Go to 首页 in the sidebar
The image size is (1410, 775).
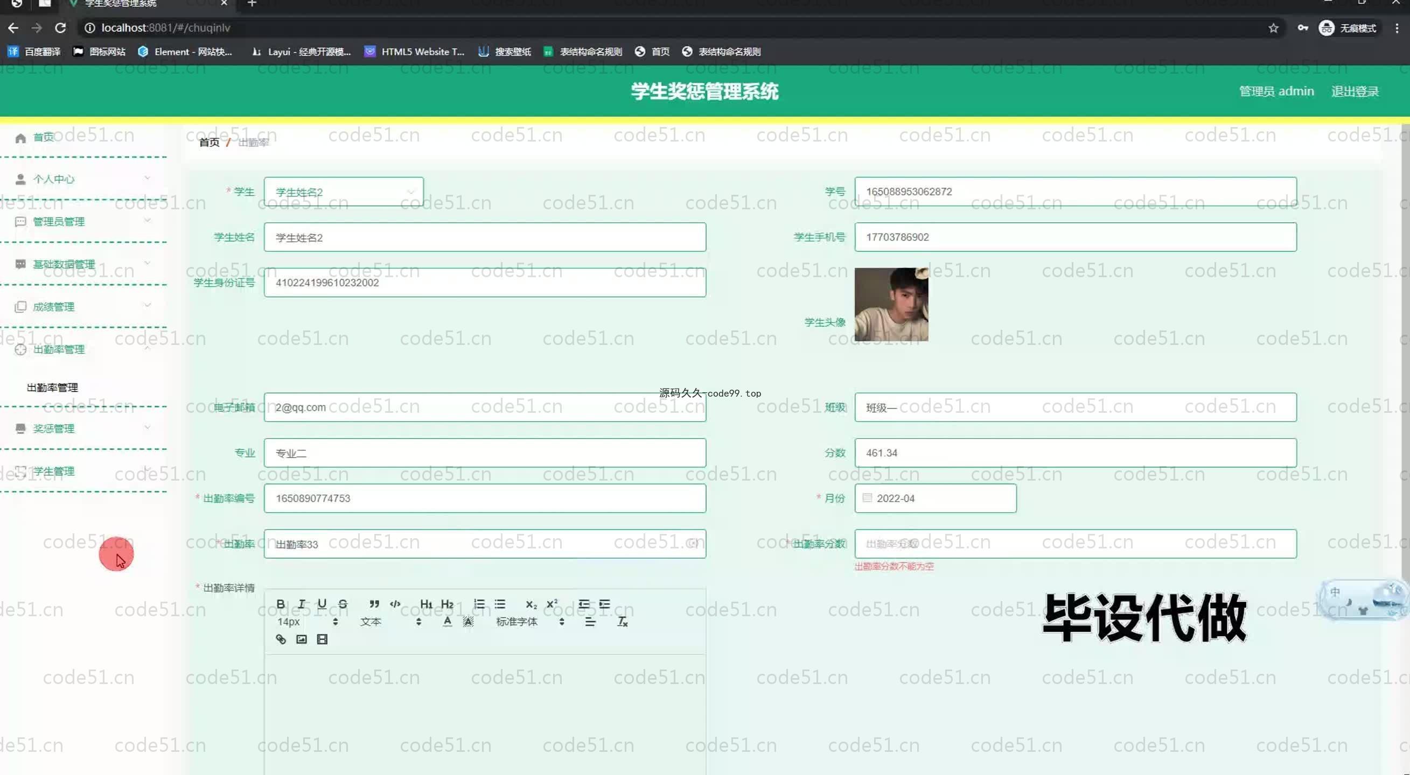[x=43, y=137]
